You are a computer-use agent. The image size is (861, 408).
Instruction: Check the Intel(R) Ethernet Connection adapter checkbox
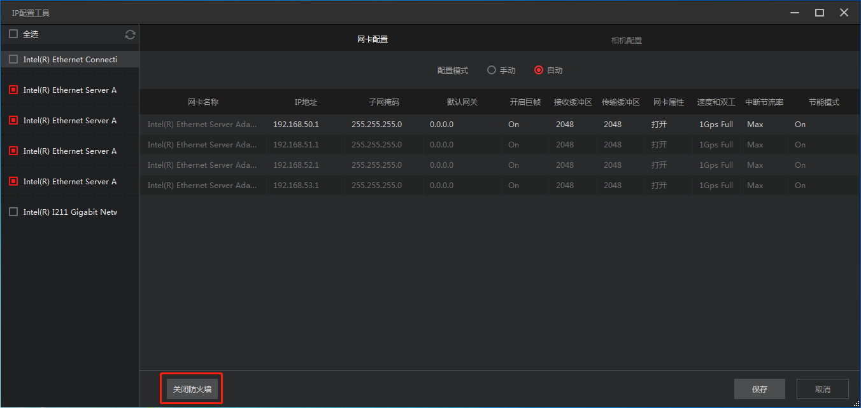(13, 60)
